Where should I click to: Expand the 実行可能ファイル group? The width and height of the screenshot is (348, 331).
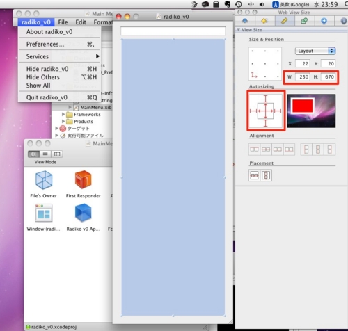pos(56,135)
